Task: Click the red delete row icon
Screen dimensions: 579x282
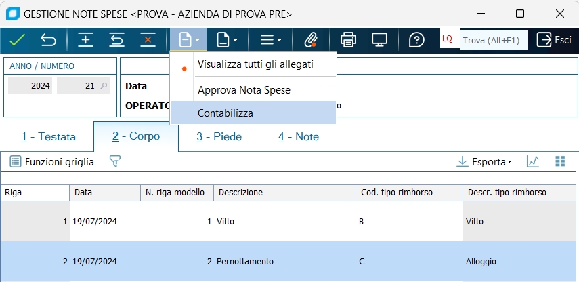Action: point(148,39)
